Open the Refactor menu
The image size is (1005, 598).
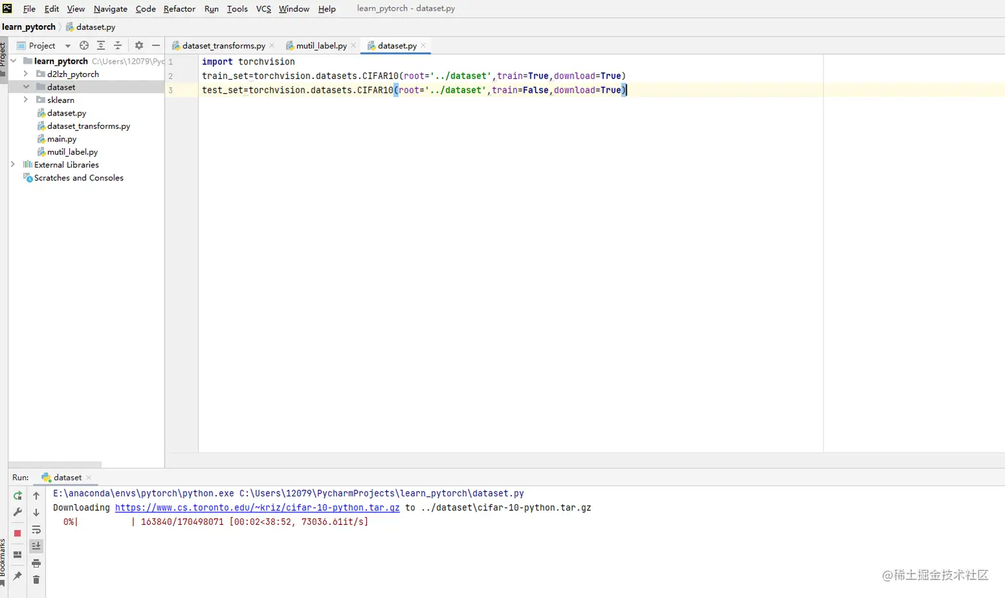coord(179,9)
